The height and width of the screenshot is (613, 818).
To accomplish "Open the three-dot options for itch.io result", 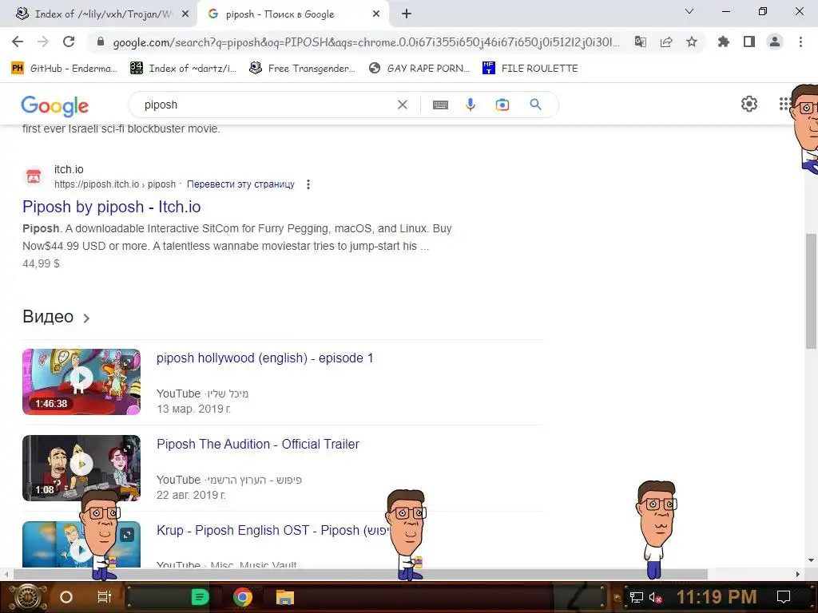I will (x=308, y=184).
